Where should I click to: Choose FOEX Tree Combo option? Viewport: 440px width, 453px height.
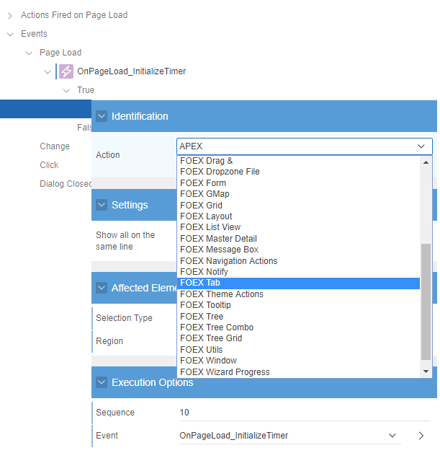[x=298, y=327]
